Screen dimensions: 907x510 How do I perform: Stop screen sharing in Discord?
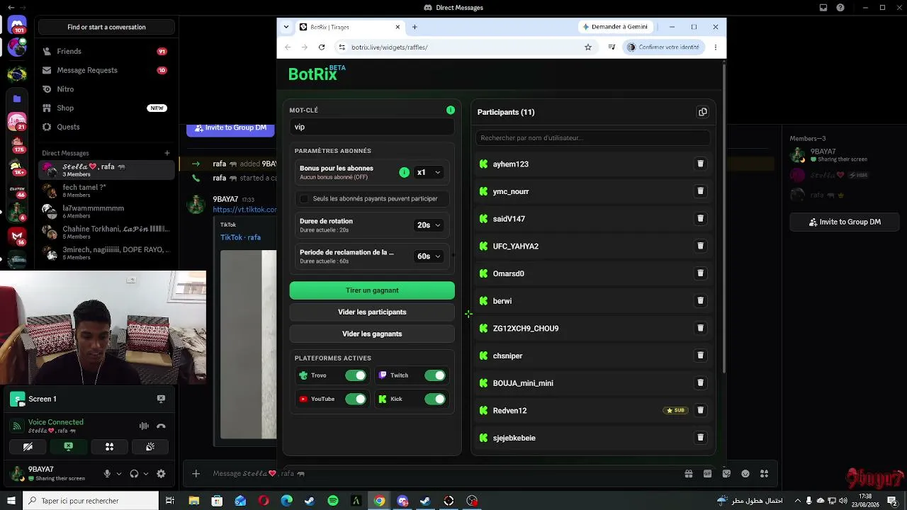(x=69, y=447)
